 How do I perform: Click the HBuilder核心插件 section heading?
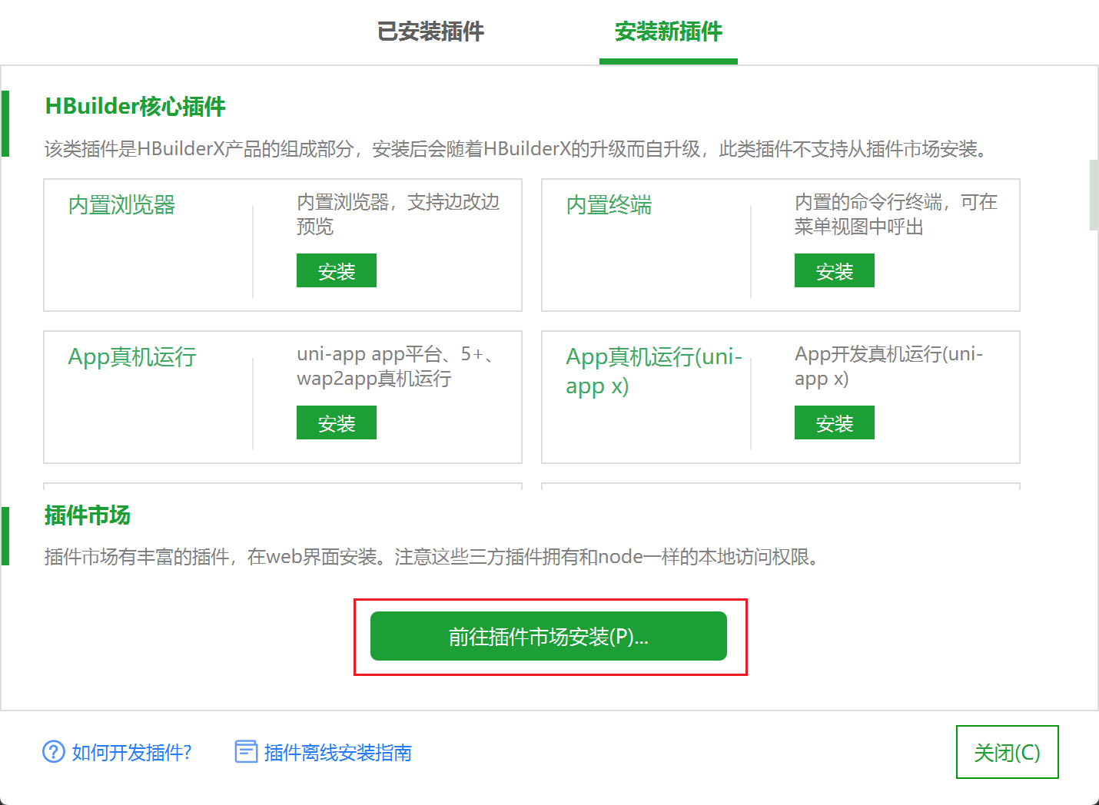(134, 107)
